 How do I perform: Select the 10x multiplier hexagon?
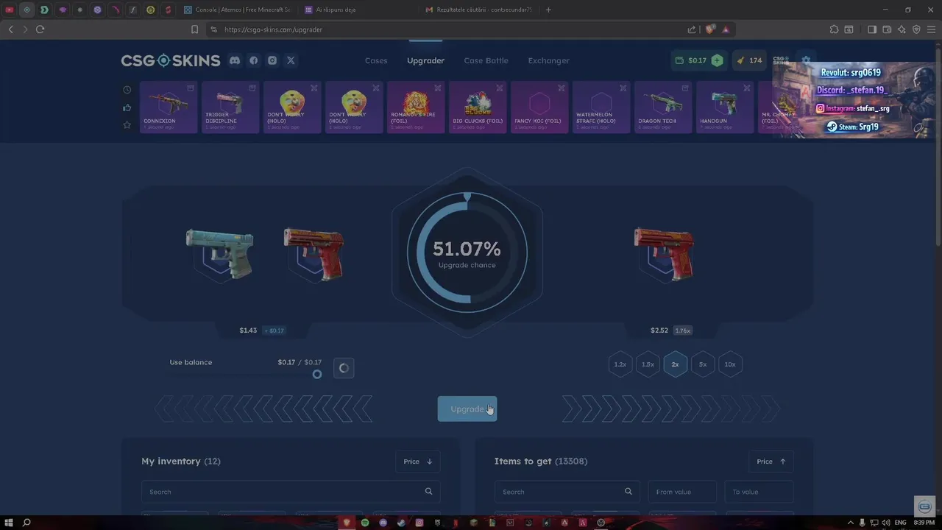tap(730, 364)
